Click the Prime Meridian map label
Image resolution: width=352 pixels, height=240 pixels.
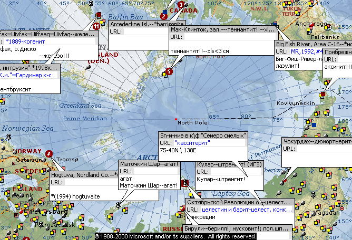click(85, 118)
